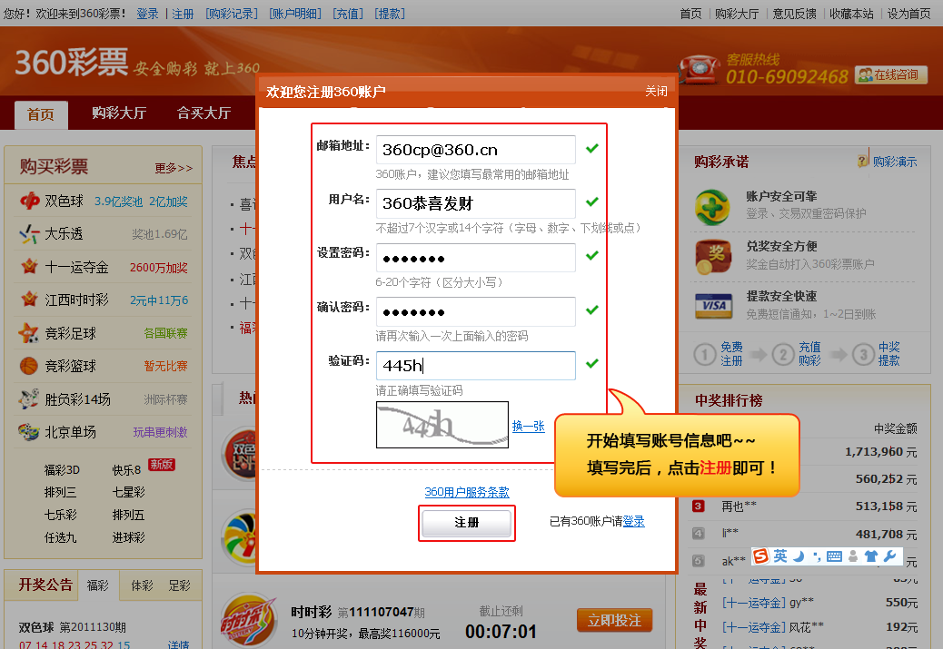
Task: Open the 快乐8 lottery link
Action: pyautogui.click(x=126, y=470)
